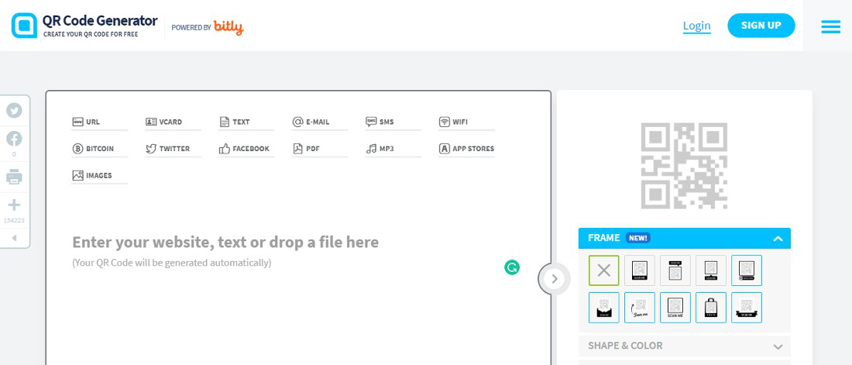Open more sharing options with the plus icon
852x365 pixels.
click(14, 205)
